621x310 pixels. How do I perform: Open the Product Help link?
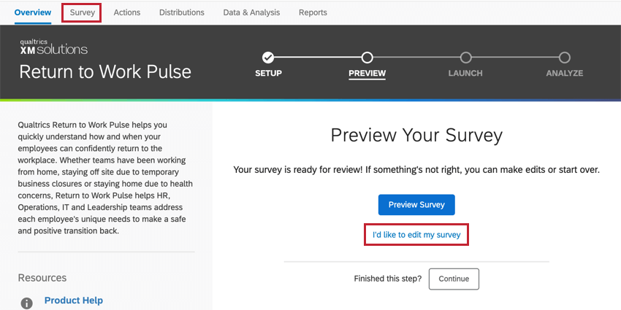(74, 301)
